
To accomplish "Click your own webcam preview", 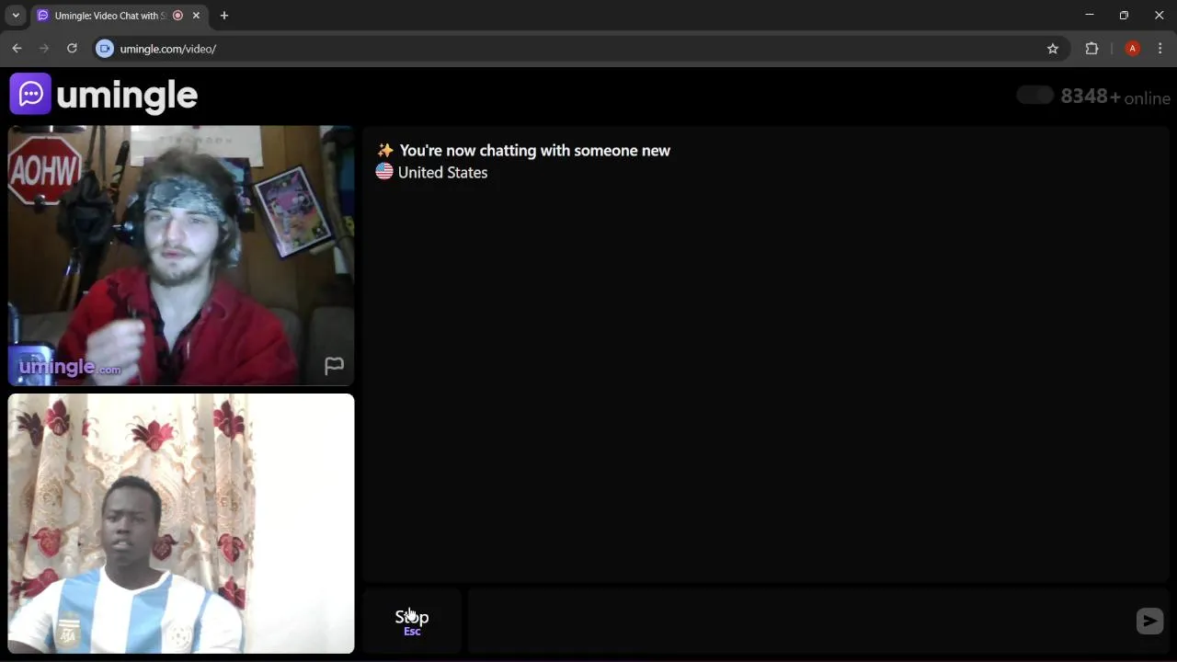I will pos(181,523).
